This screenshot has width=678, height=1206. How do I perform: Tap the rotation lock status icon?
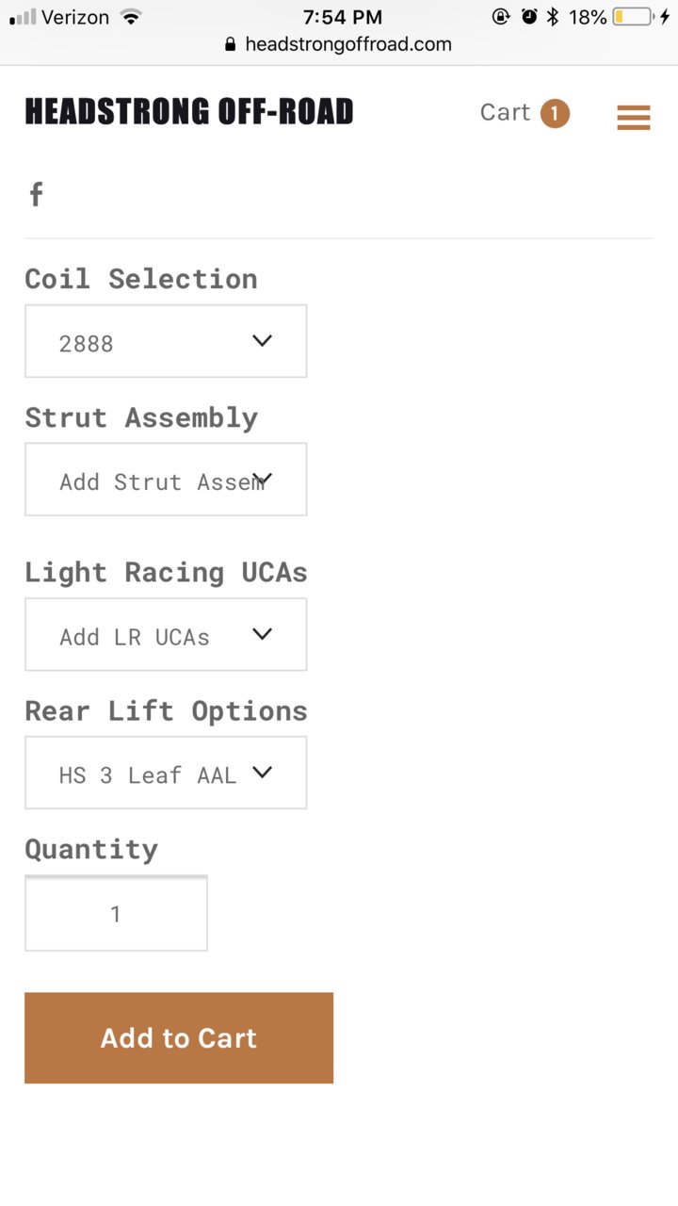(x=501, y=17)
